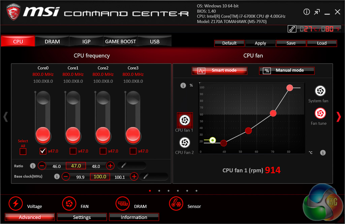The width and height of the screenshot is (345, 224).
Task: Select the 99.9 base clock value
Action: coord(80,177)
